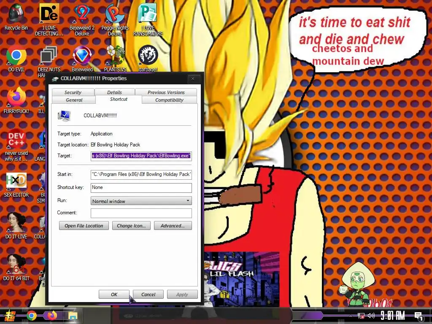Launch the Bejeweled gem desktop shortcut
This screenshot has width=432, height=324.
pos(82,58)
